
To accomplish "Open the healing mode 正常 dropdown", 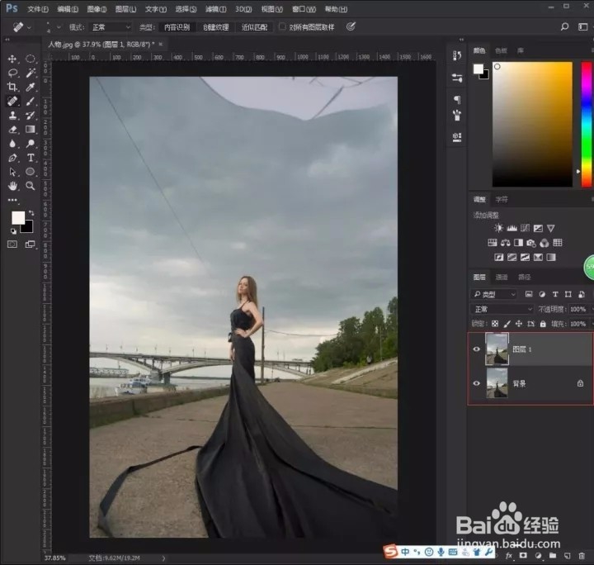I will pyautogui.click(x=111, y=27).
